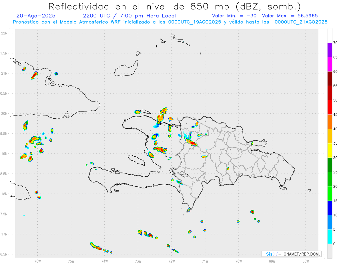The width and height of the screenshot is (343, 265).
Task: Click the grey below-zero colorbar segment
Action: click(x=330, y=251)
